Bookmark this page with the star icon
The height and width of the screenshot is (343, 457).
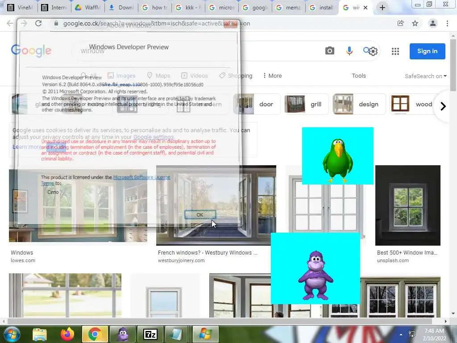tap(415, 23)
